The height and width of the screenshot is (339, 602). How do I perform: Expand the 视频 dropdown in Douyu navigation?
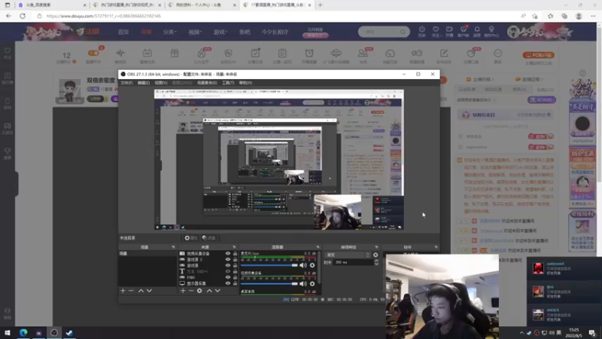point(195,32)
